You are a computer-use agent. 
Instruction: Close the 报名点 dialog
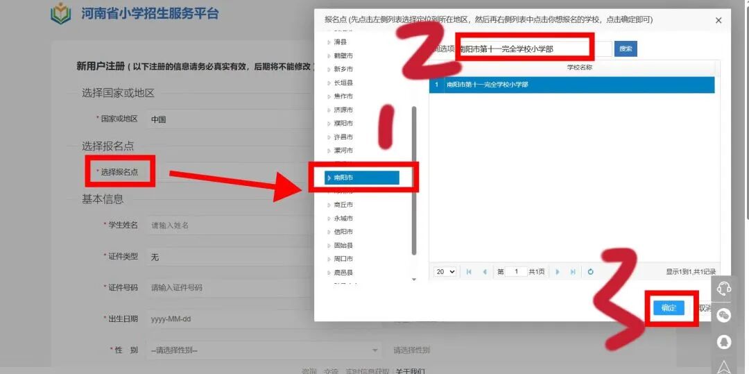[x=718, y=21]
